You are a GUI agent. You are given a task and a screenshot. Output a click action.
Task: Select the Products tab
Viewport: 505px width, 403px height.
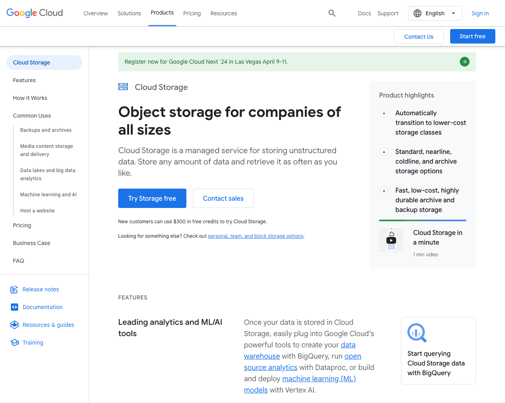pyautogui.click(x=162, y=13)
